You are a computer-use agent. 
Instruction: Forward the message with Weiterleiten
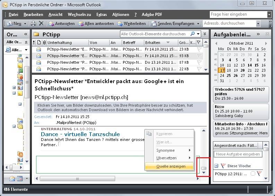(131, 24)
